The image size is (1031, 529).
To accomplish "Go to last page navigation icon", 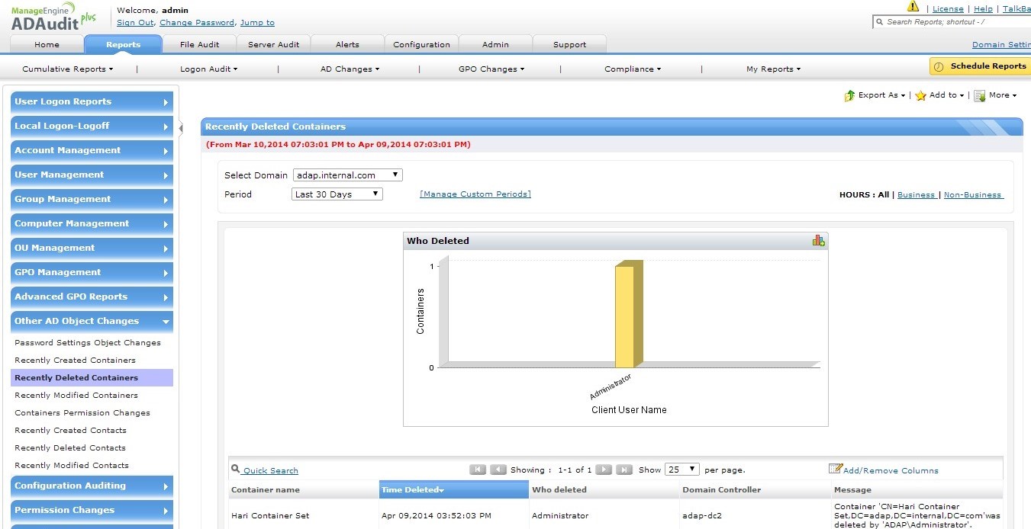I will click(624, 470).
